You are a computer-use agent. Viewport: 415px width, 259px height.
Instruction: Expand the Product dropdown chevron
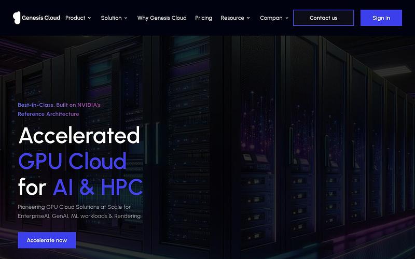(x=89, y=18)
